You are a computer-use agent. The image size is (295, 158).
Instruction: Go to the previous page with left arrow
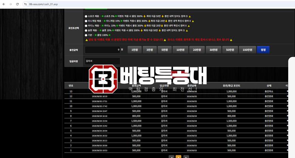(x=171, y=157)
